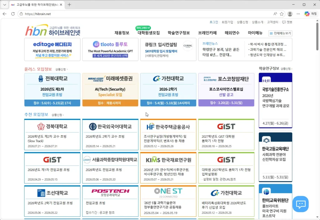This screenshot has height=220, width=320.
Task: Open 가천대학교 배터리특성화대학원 card
Action: pos(226,201)
